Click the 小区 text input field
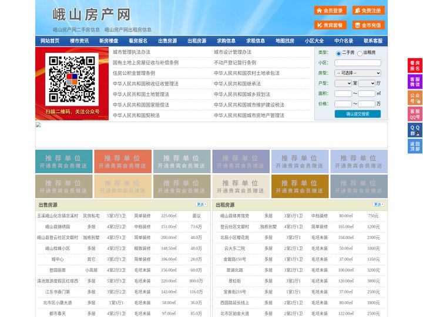The height and width of the screenshot is (317, 423). coord(358,63)
